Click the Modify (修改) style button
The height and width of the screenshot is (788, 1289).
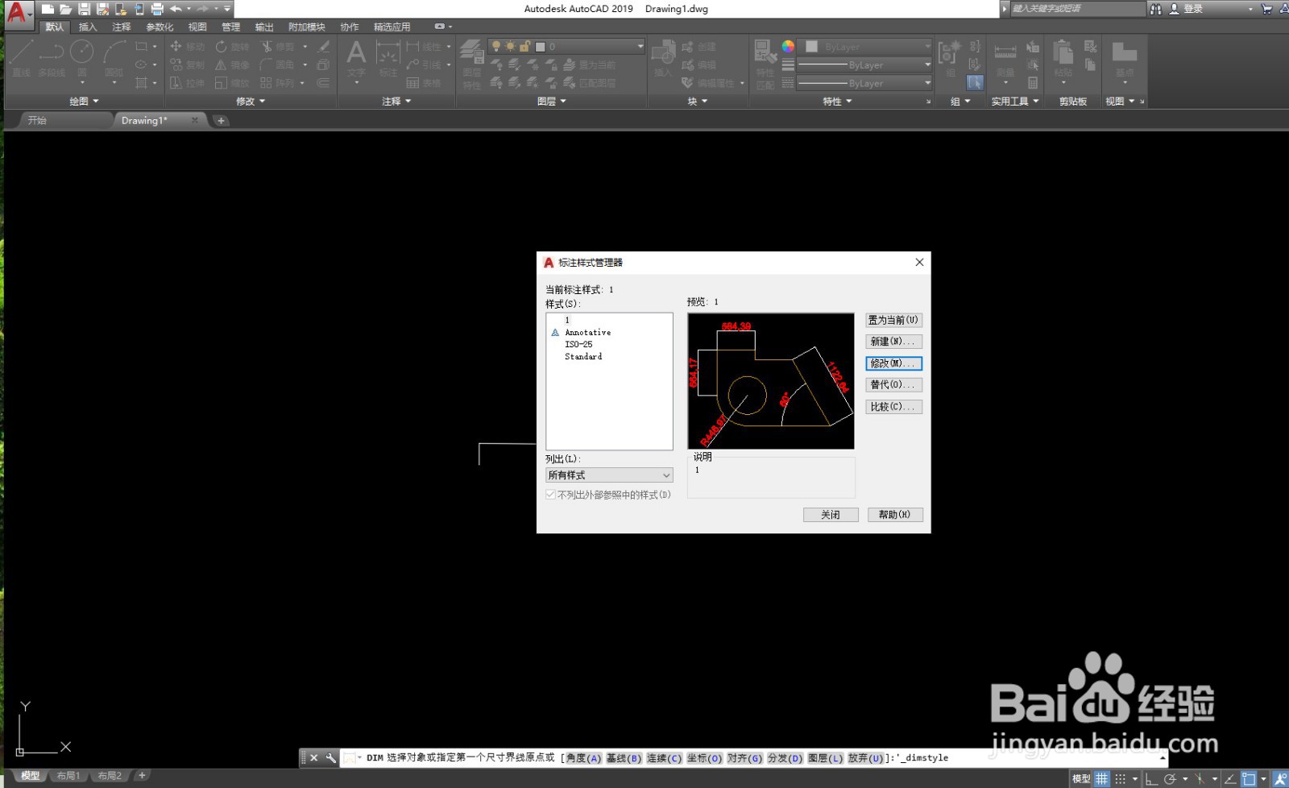click(893, 363)
